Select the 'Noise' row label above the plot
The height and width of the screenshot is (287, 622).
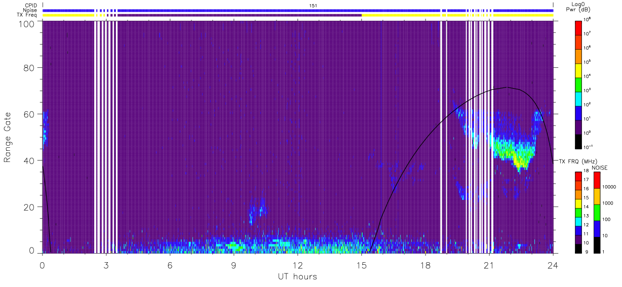click(x=30, y=10)
